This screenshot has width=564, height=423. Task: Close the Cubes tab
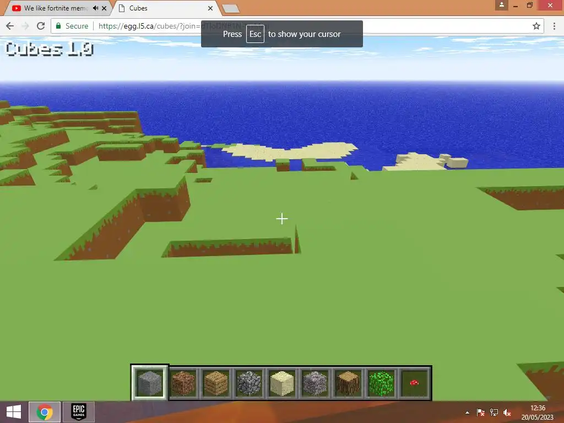pyautogui.click(x=210, y=8)
